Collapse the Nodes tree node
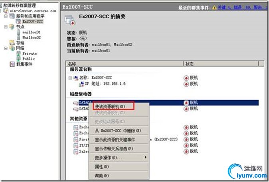269x182 pixels. [x=6, y=27]
